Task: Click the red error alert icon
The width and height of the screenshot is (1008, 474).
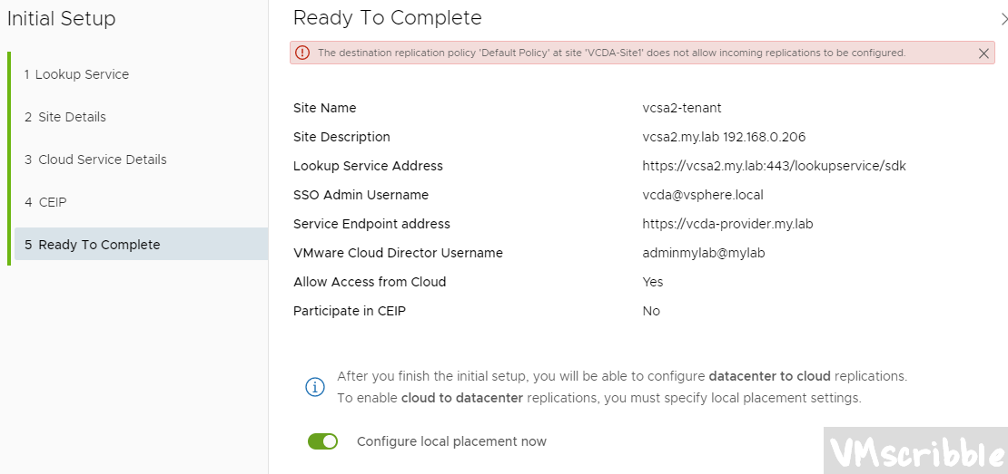Action: click(x=302, y=53)
